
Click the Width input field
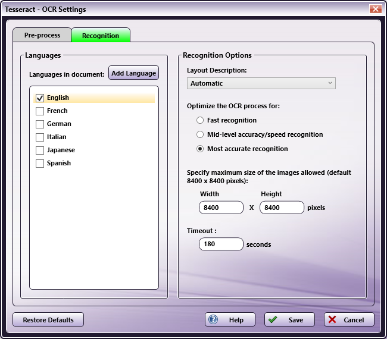(221, 208)
